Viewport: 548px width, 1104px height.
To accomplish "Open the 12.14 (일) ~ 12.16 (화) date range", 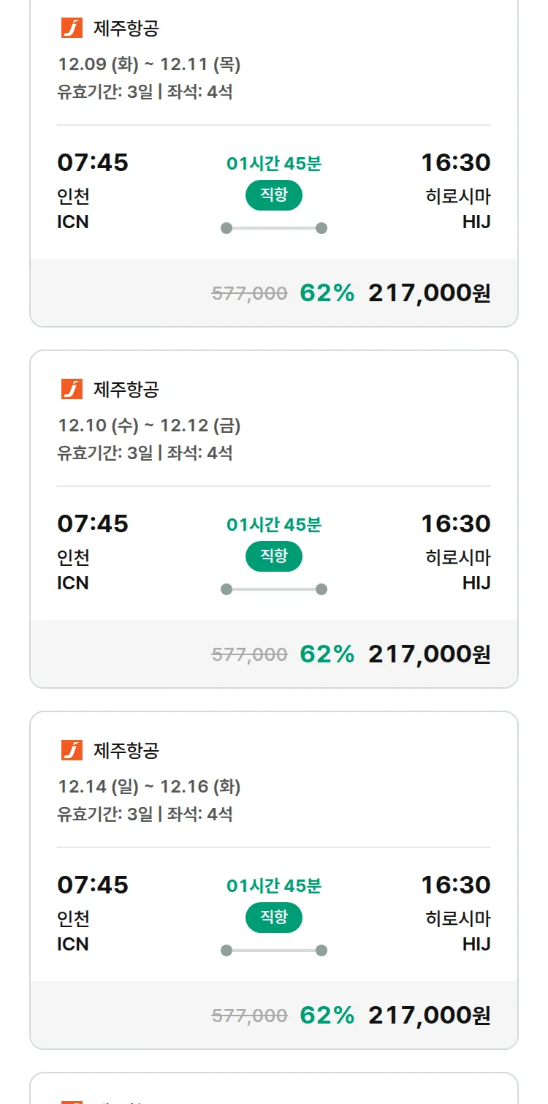I will [x=149, y=786].
